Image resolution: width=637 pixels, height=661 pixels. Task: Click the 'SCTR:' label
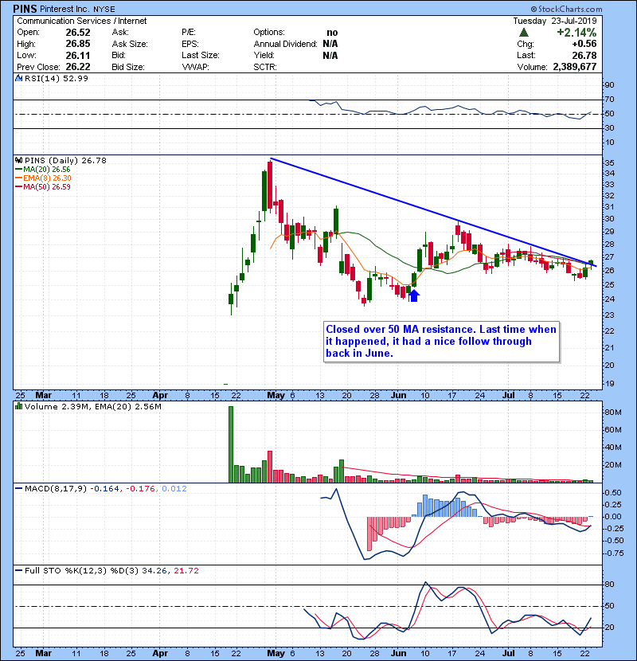coord(265,67)
